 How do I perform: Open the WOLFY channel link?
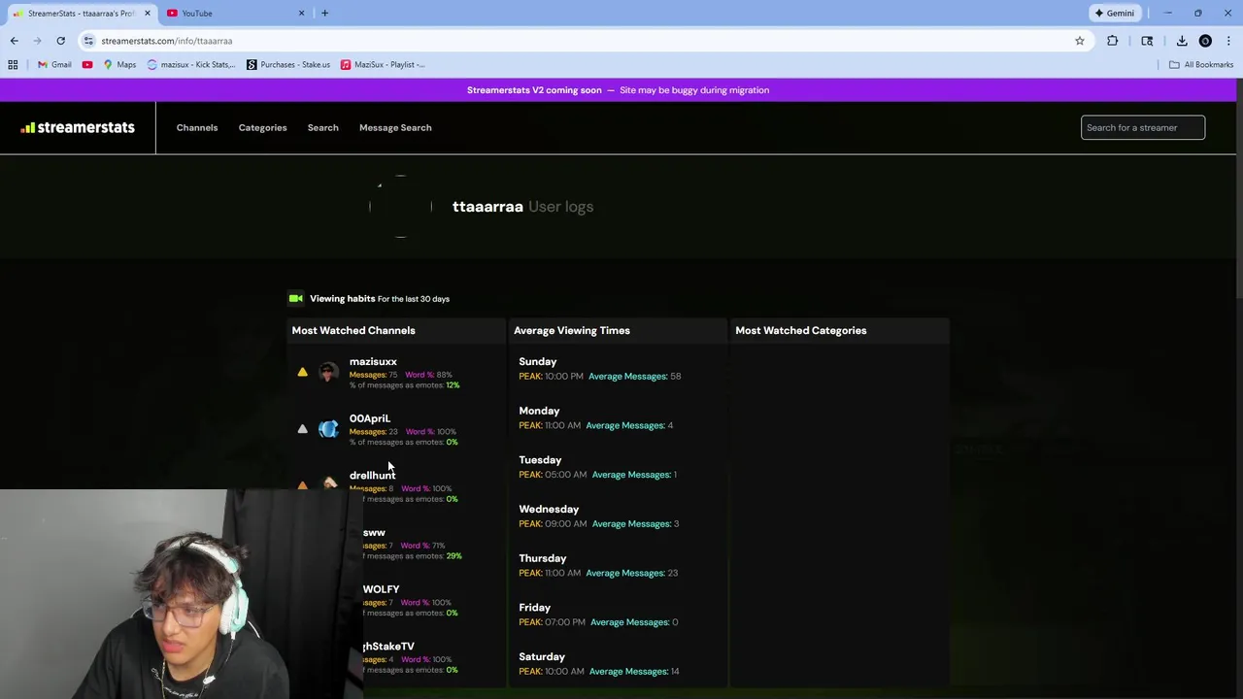click(x=381, y=588)
